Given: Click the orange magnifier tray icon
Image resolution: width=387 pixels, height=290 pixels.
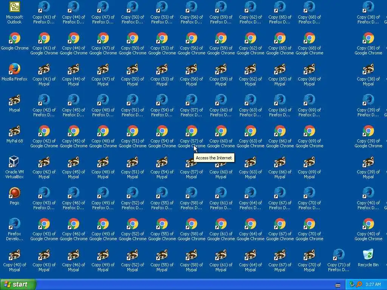Looking at the screenshot, I should click(359, 284).
